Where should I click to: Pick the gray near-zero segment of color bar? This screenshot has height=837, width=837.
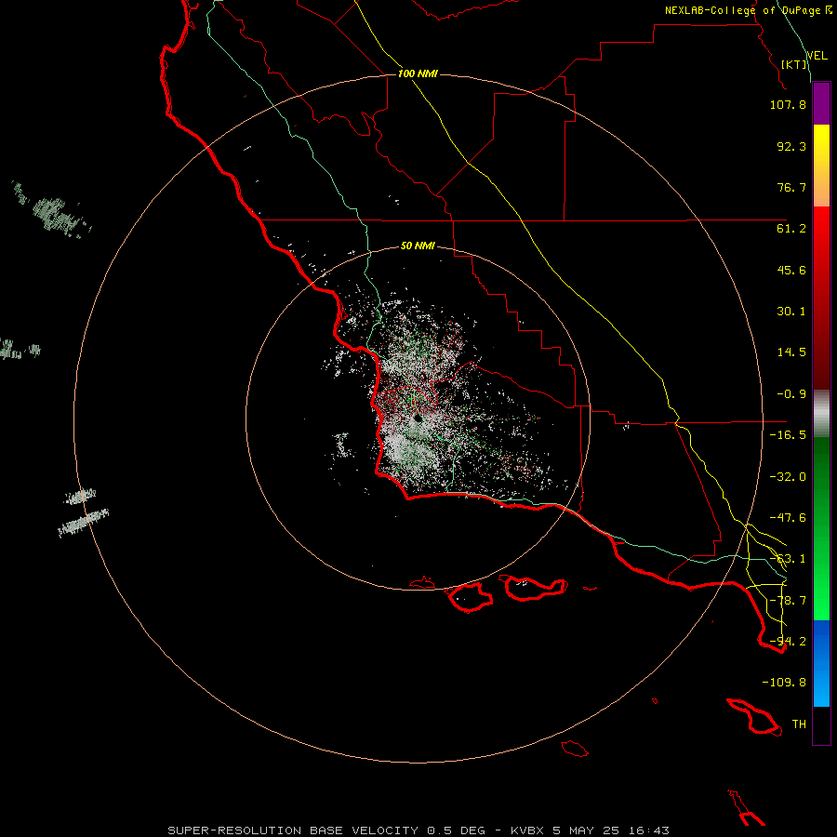821,414
